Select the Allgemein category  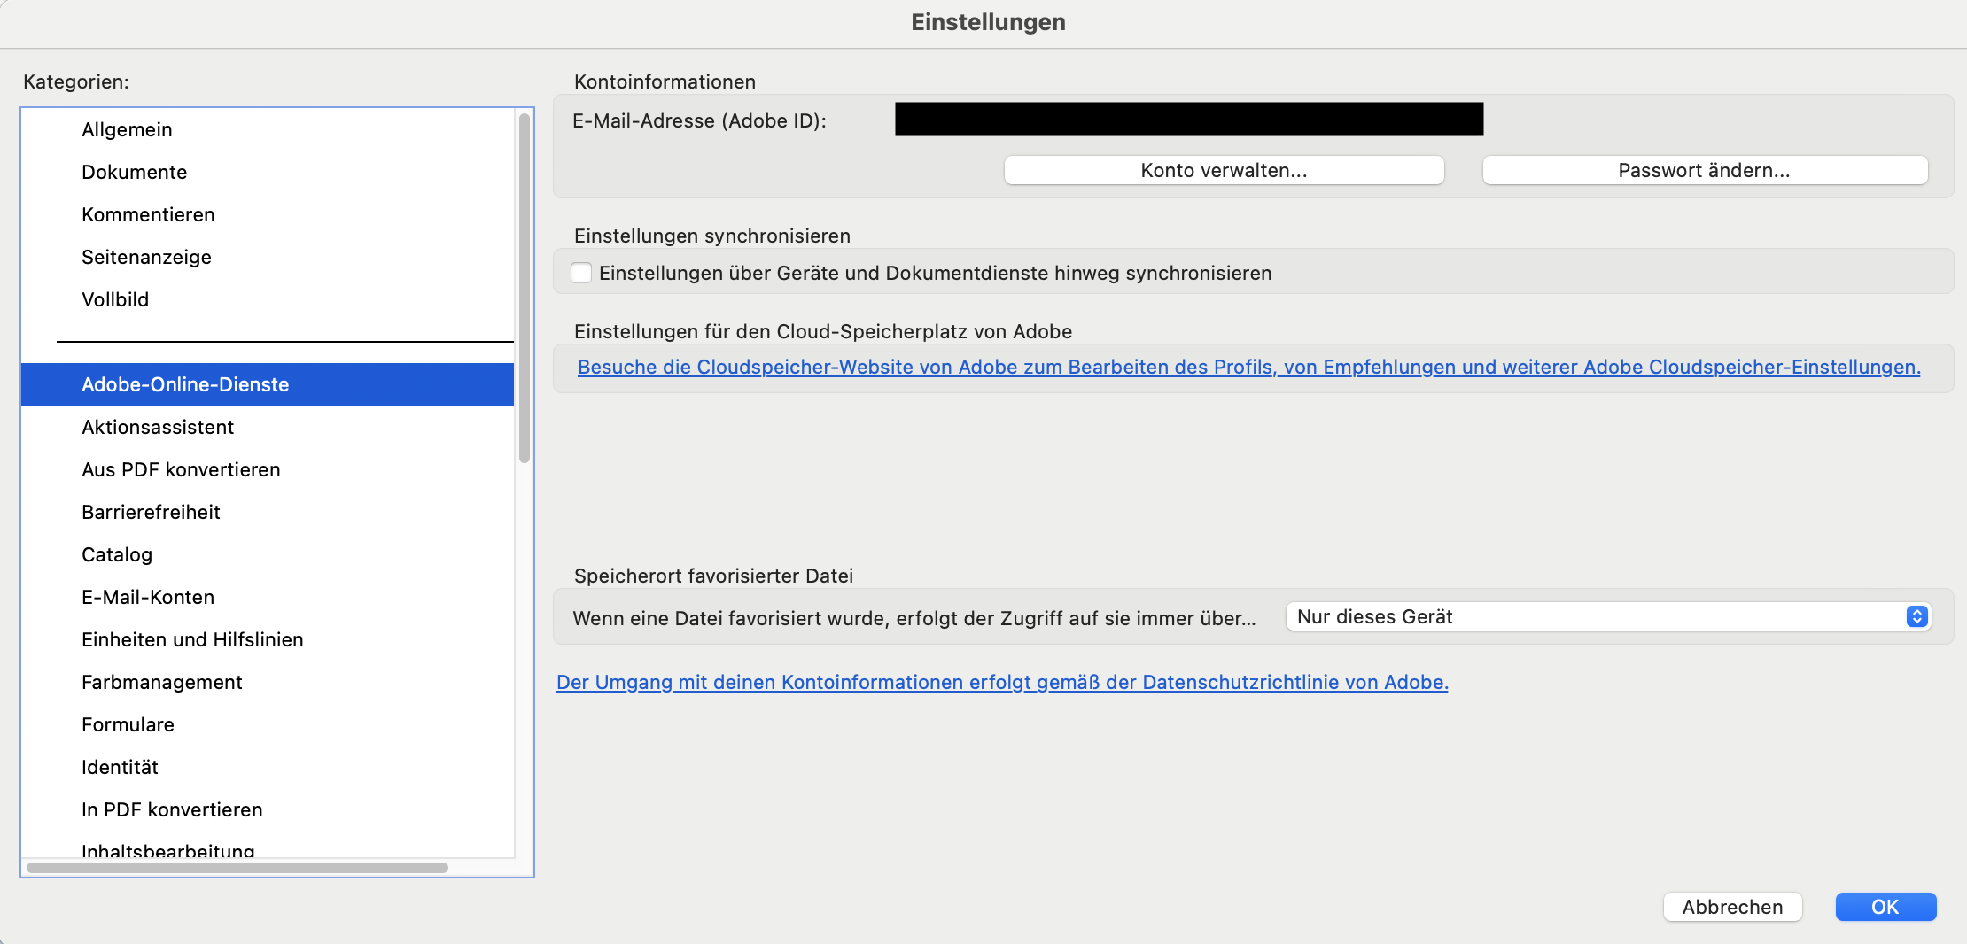[268, 129]
